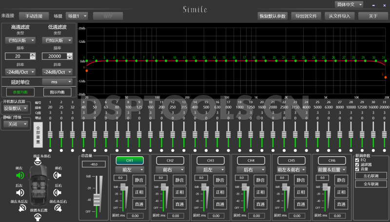Select the green front-left (前左) speaker icon
The width and height of the screenshot is (390, 222).
tap(20, 175)
